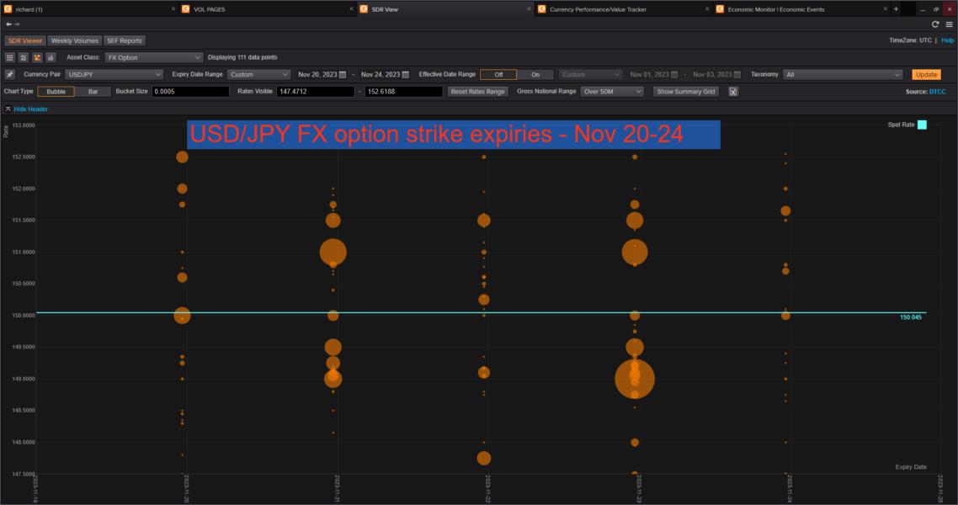Select the grid view icon
This screenshot has width=958, height=505.
[8, 56]
